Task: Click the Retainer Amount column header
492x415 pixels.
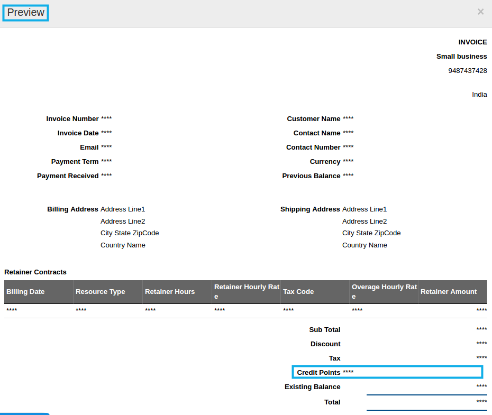Action: pos(449,292)
